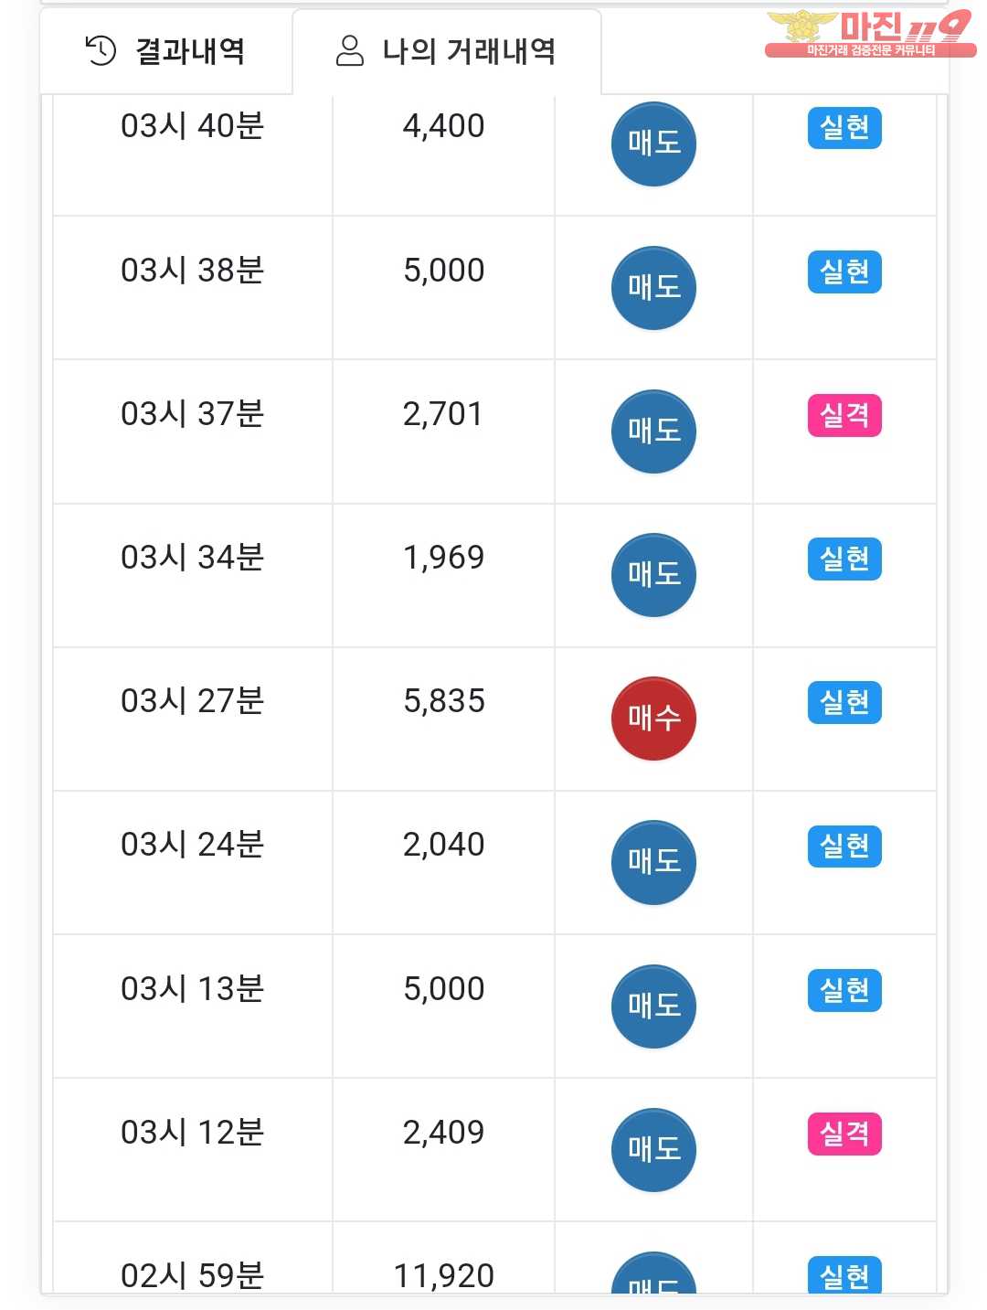Click the 실현 badge for 03시 40분
This screenshot has width=987, height=1310.
pyautogui.click(x=844, y=127)
